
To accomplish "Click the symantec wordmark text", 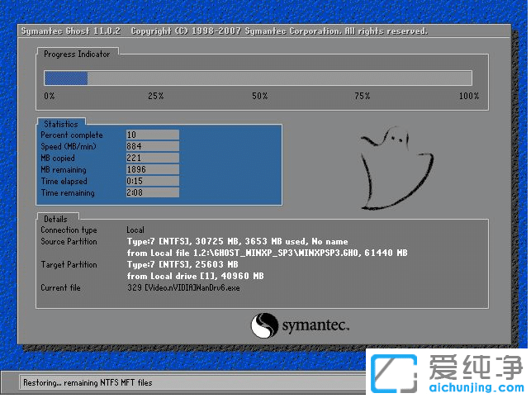I will 315,325.
